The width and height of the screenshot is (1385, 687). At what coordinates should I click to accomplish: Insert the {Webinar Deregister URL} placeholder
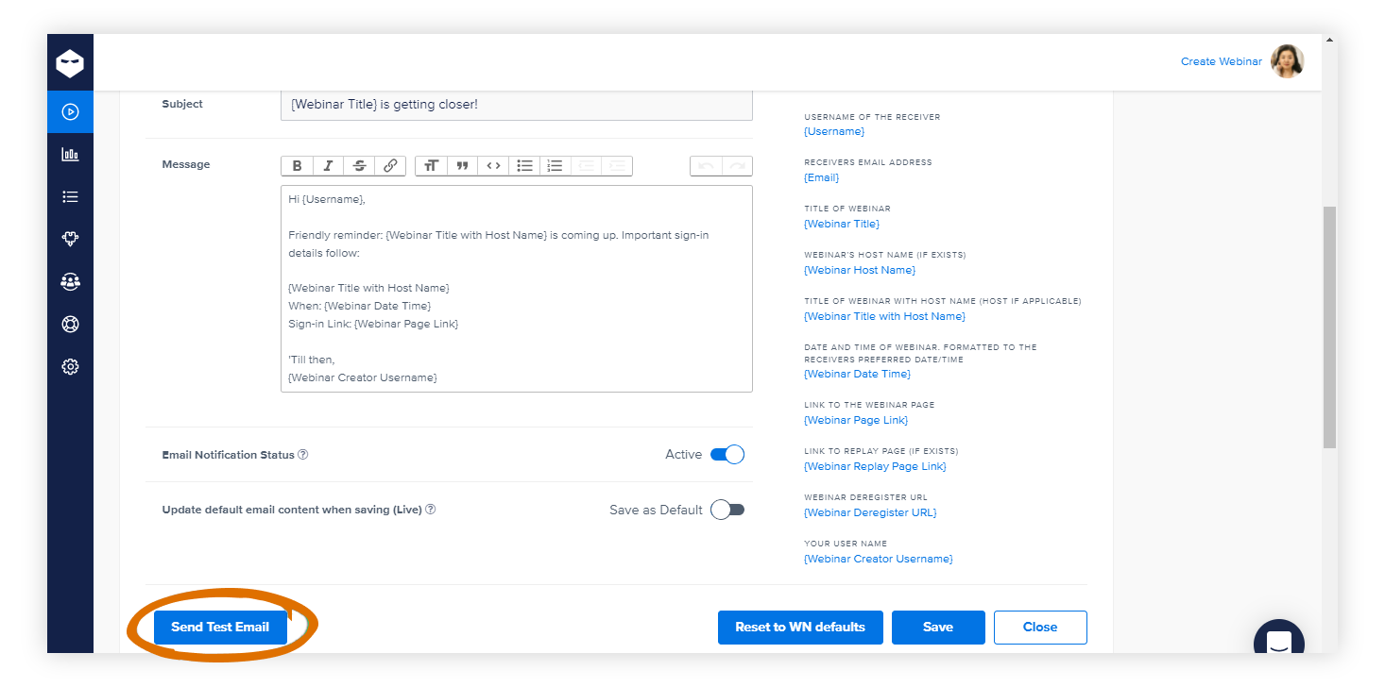871,512
